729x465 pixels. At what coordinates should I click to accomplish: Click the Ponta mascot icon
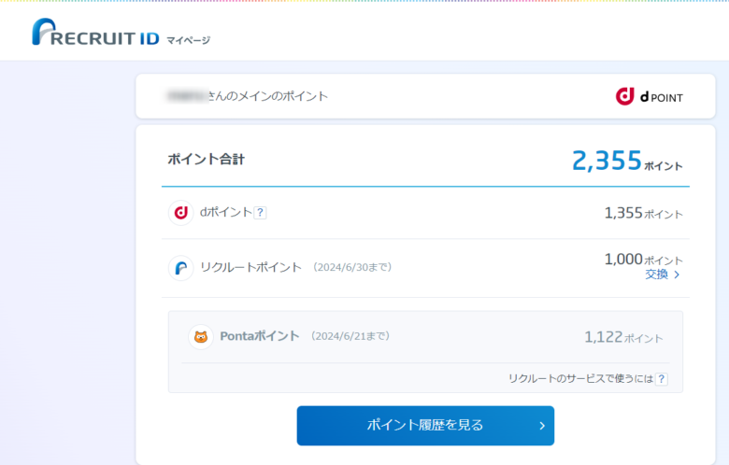[200, 337]
